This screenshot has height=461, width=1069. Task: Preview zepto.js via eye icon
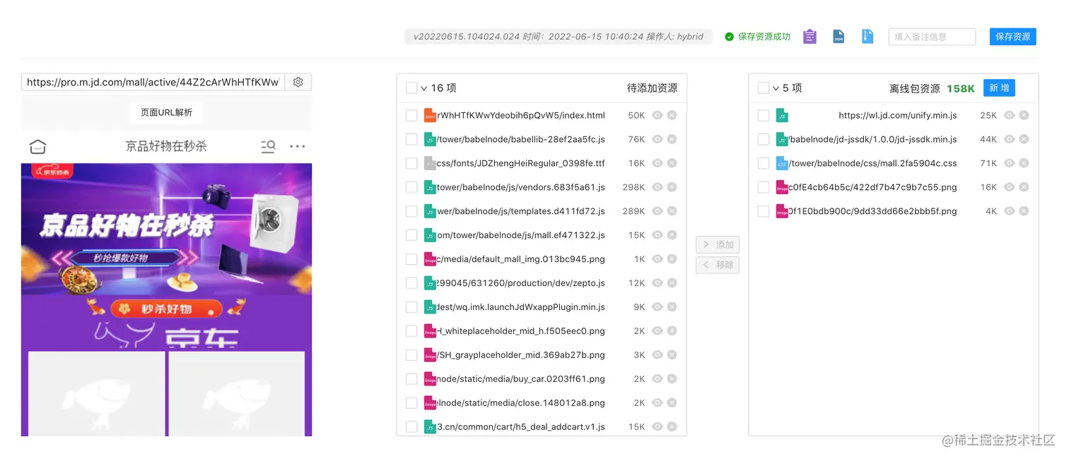click(658, 283)
